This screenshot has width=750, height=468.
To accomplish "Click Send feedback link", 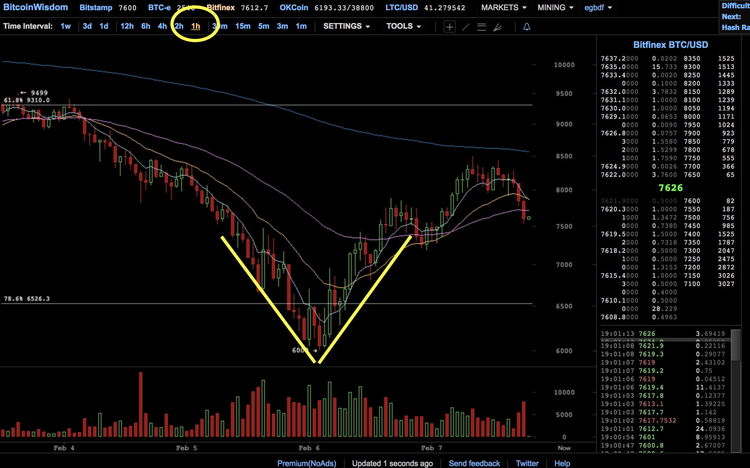I will pos(474,463).
